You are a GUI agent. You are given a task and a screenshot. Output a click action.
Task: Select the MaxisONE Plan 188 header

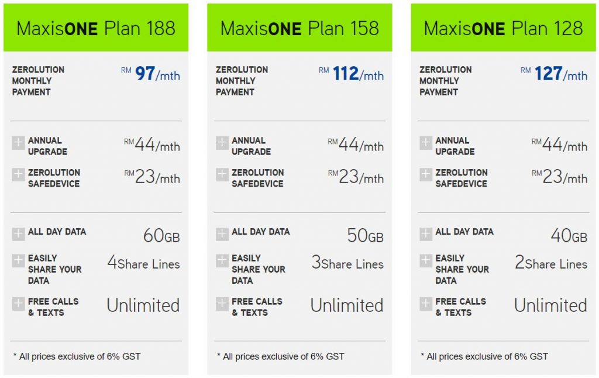tap(96, 28)
